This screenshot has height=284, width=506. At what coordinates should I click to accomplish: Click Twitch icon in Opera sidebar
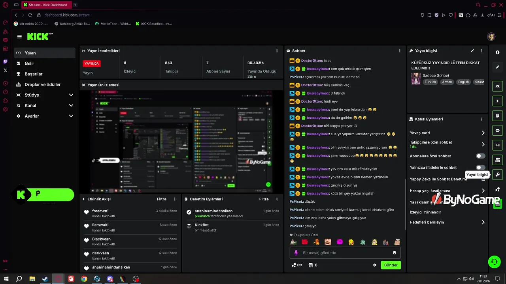pos(5,62)
